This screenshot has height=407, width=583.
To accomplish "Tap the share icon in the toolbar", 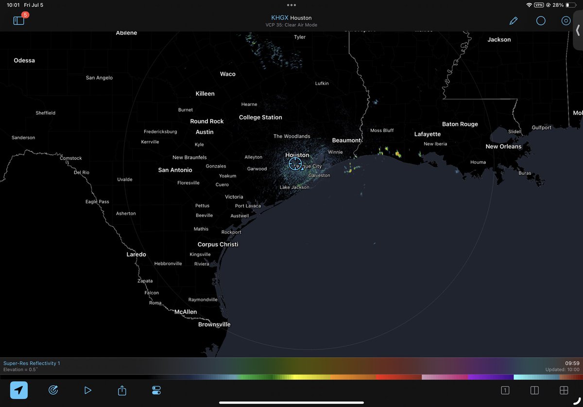I will tap(121, 390).
